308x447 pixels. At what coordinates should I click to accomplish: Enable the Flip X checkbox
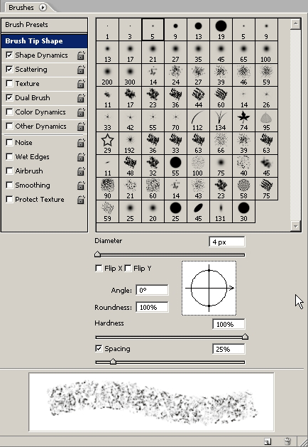(x=99, y=268)
